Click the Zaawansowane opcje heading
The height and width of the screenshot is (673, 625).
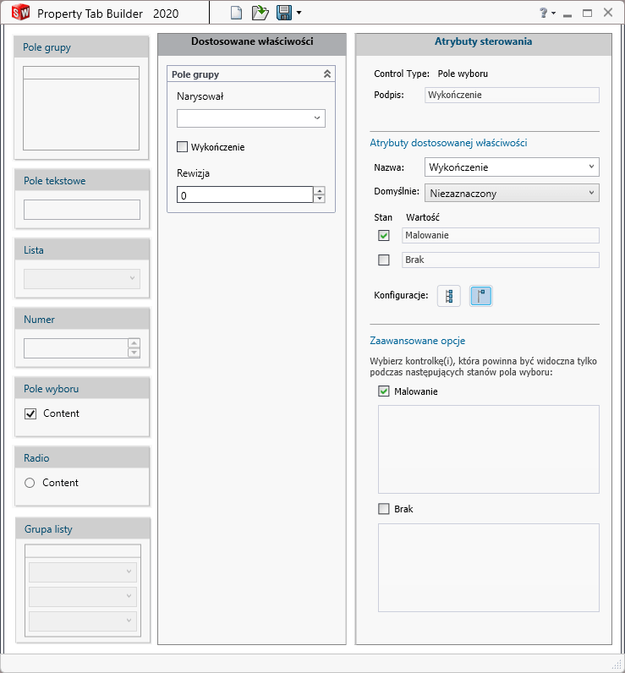[x=418, y=341]
